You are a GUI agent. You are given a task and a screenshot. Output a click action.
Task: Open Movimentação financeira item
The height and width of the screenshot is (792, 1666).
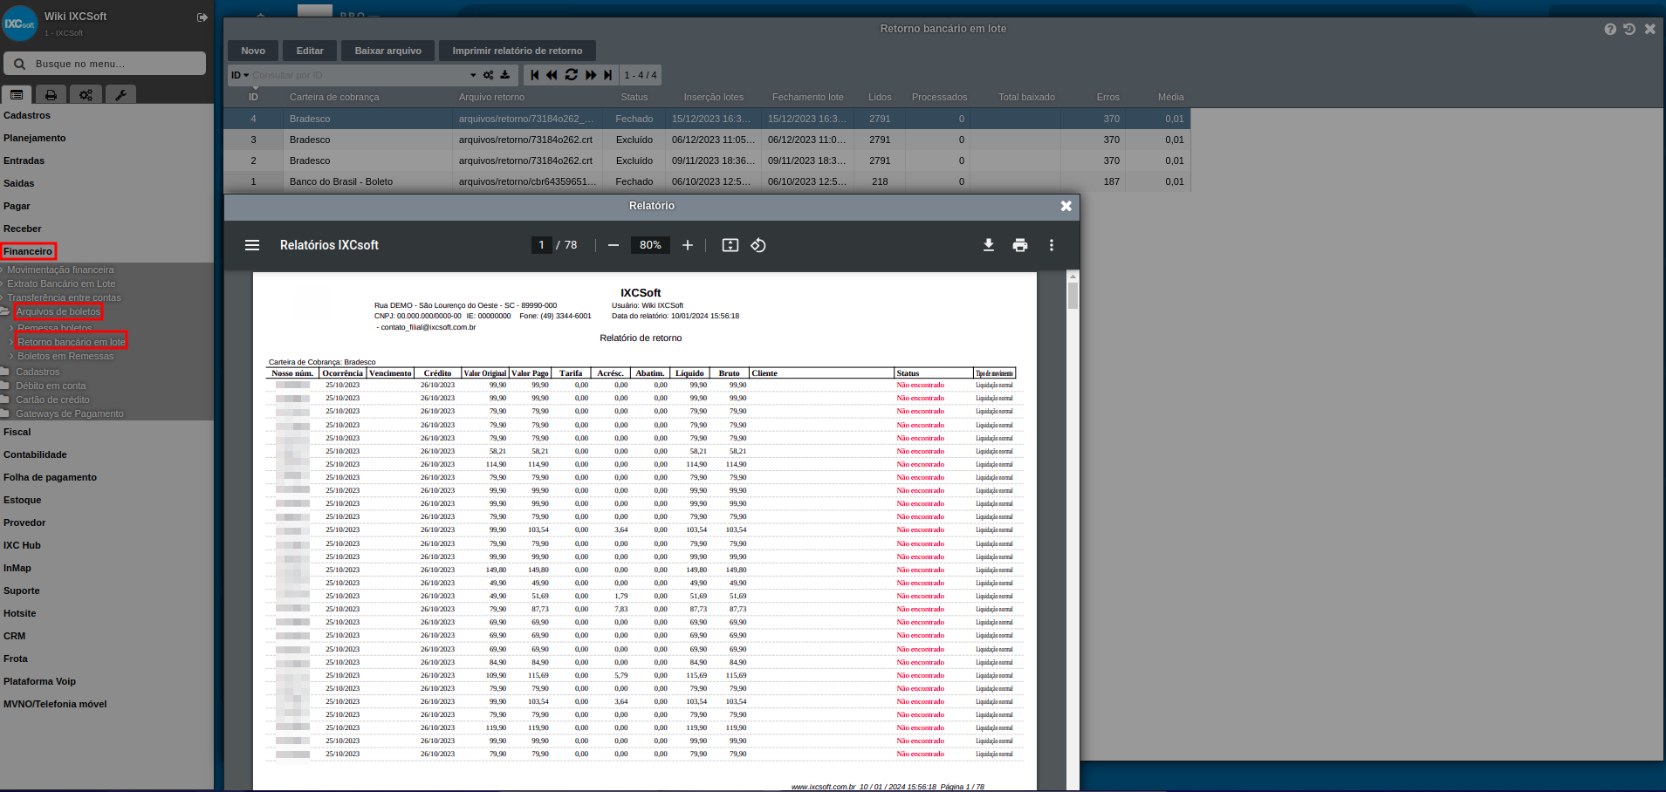(60, 270)
